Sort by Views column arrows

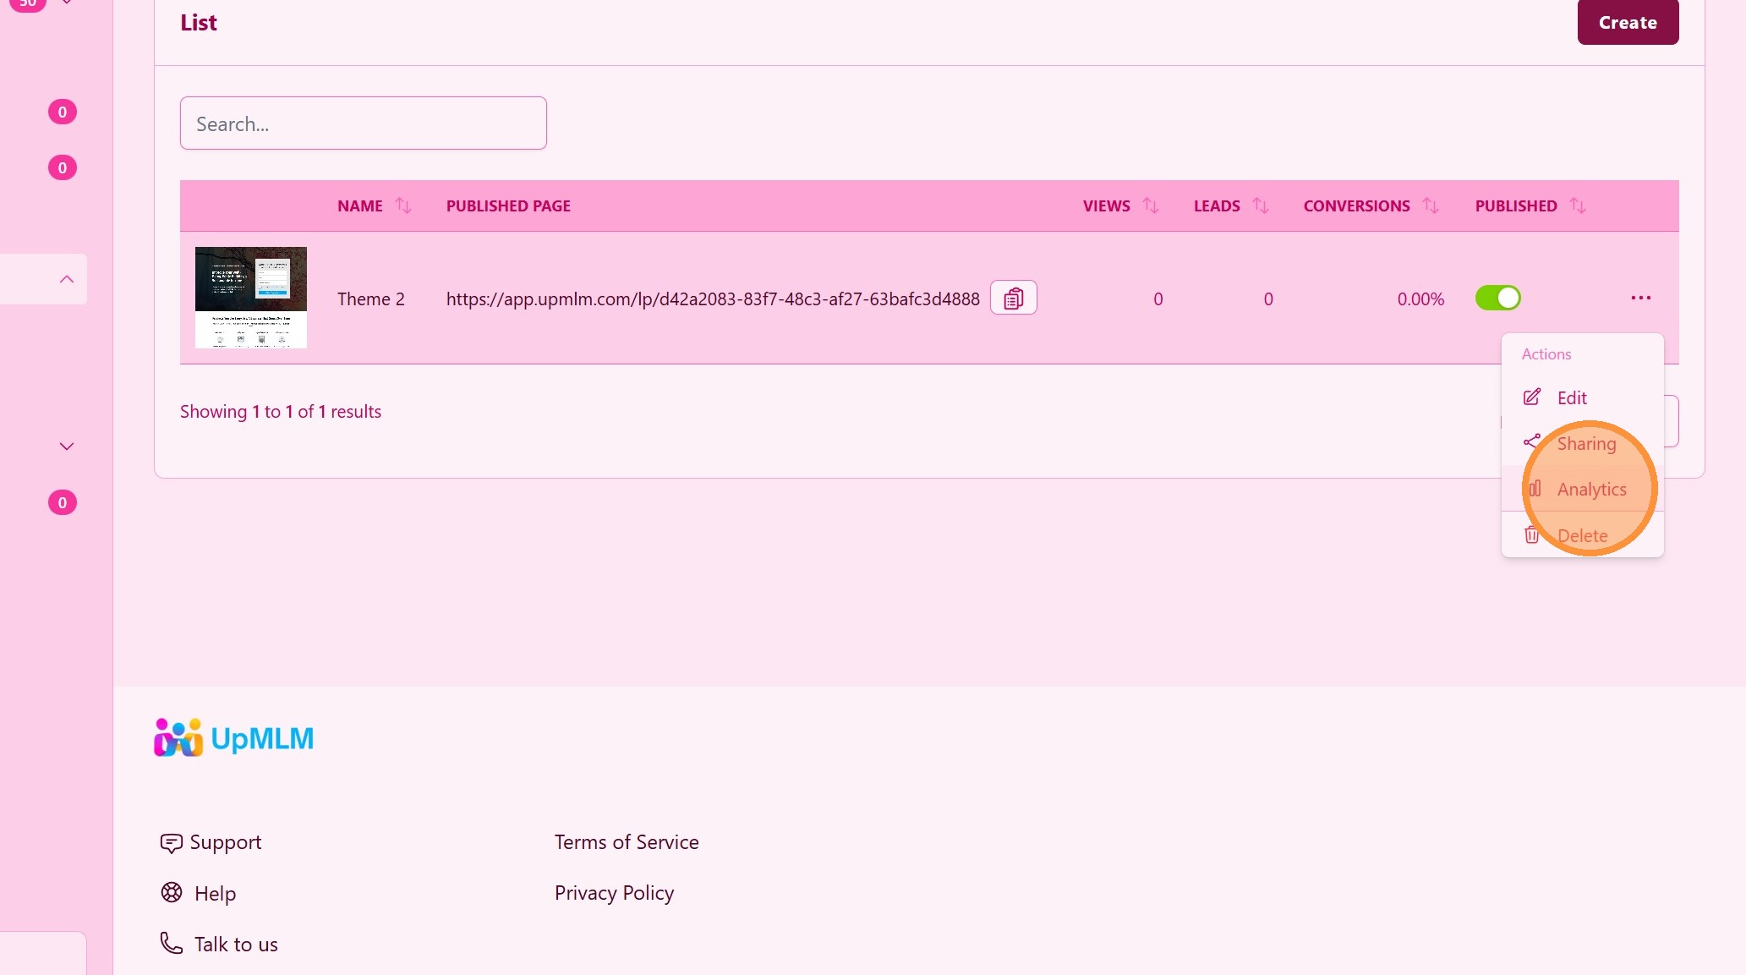(x=1151, y=205)
